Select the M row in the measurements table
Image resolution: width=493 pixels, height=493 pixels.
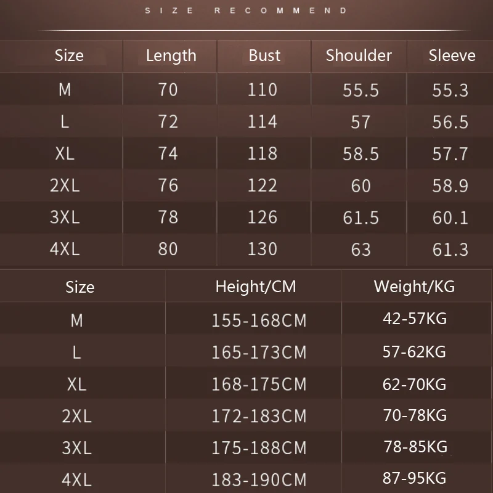pyautogui.click(x=246, y=89)
